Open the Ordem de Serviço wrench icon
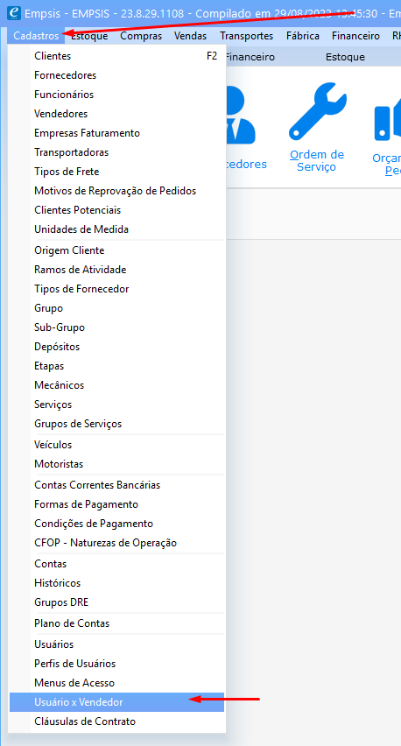Screen dimensions: 401x746 [317, 111]
